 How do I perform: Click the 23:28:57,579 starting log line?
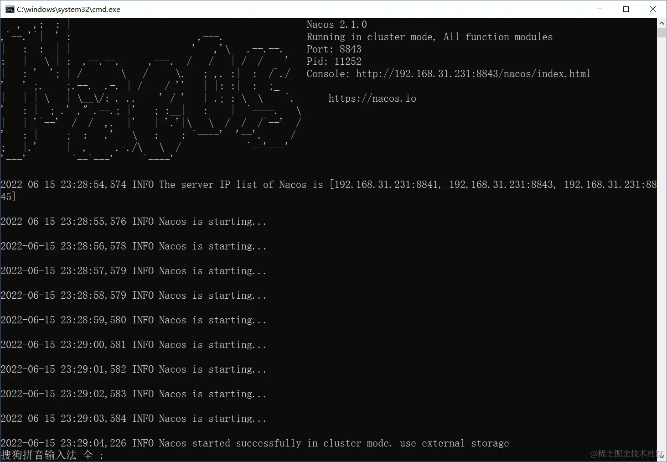click(x=134, y=271)
